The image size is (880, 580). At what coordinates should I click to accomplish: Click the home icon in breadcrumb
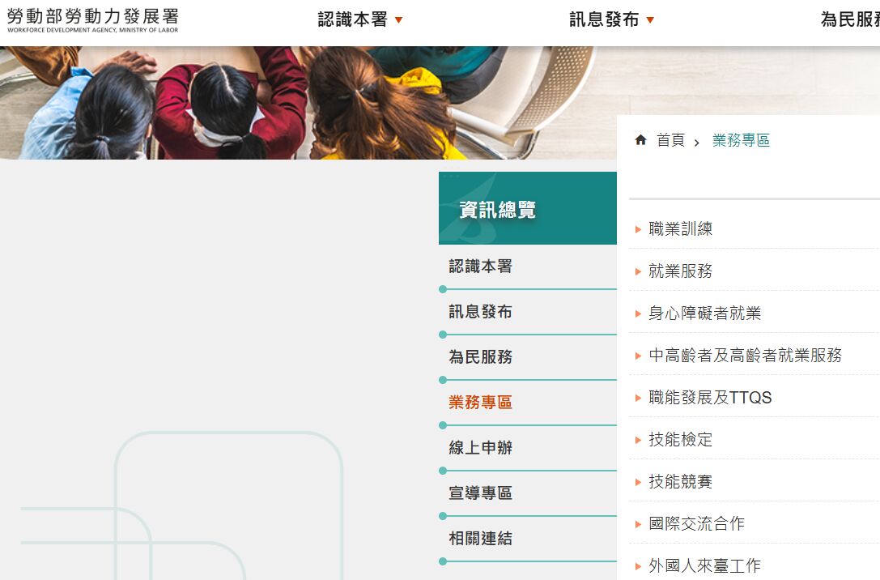640,140
